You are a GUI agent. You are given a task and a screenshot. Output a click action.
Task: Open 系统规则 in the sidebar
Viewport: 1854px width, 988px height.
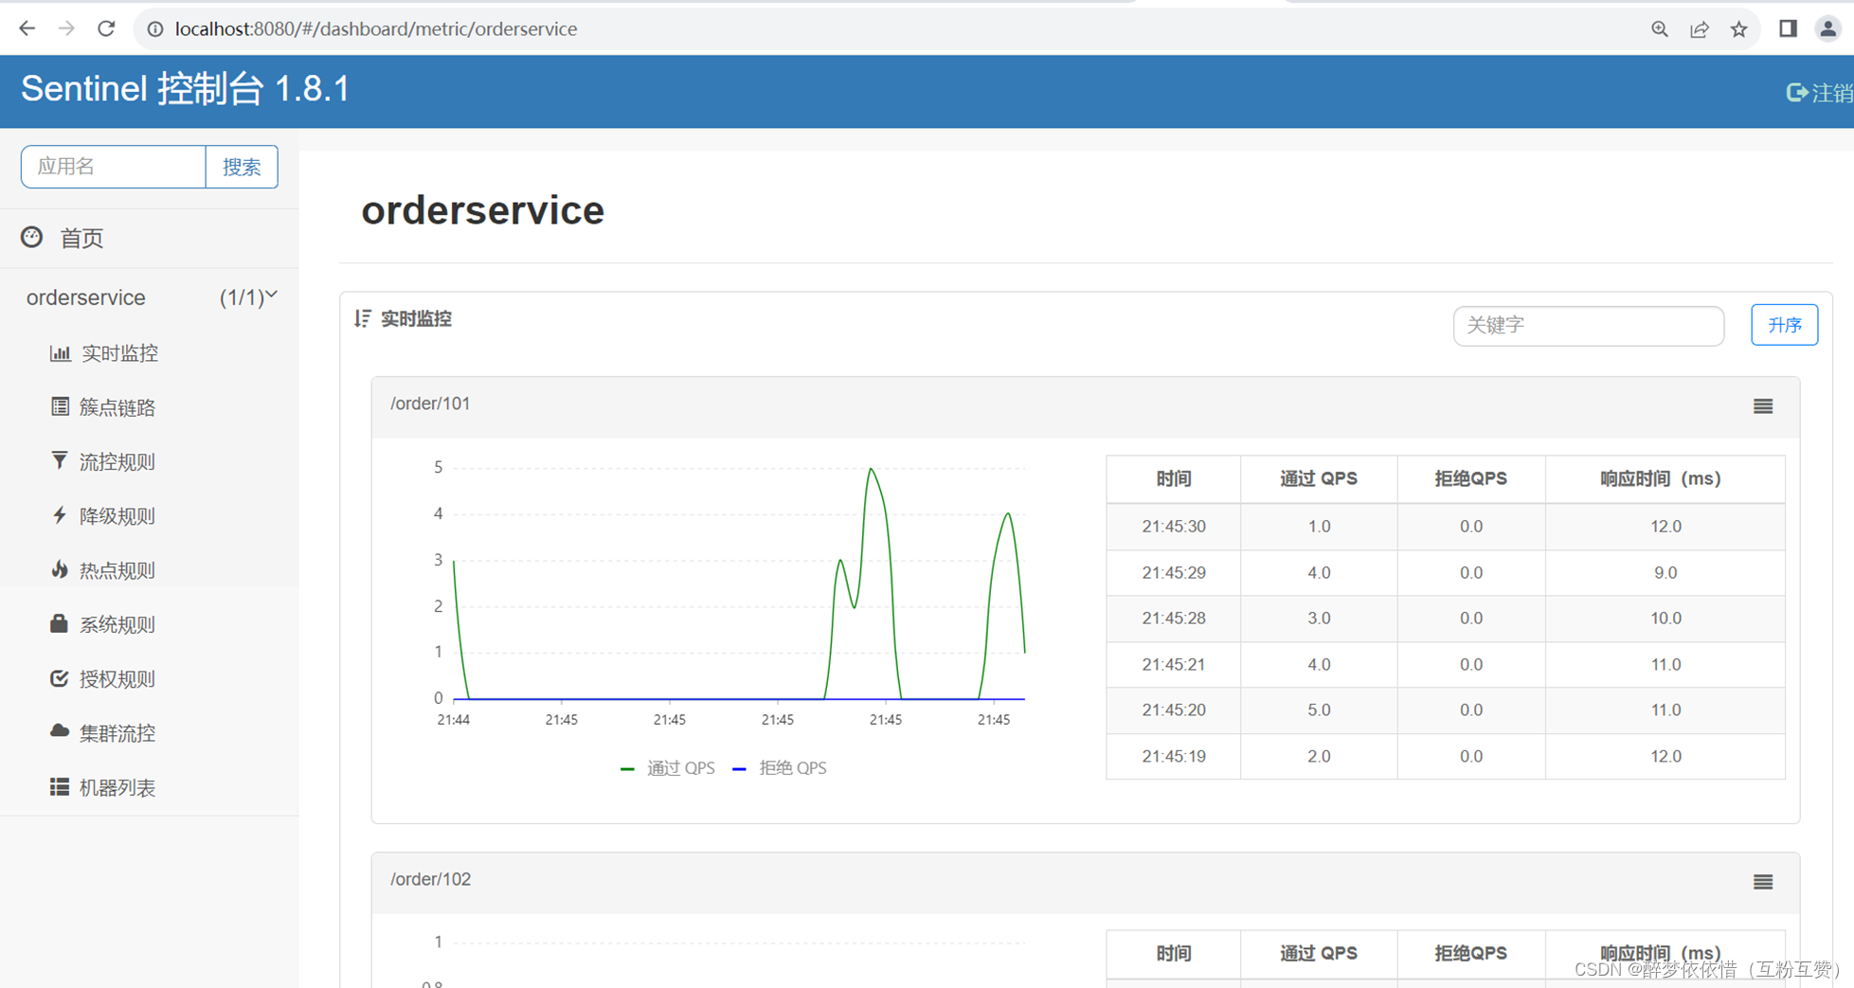pos(117,624)
